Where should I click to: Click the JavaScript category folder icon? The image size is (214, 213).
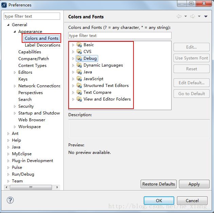pos(79,79)
